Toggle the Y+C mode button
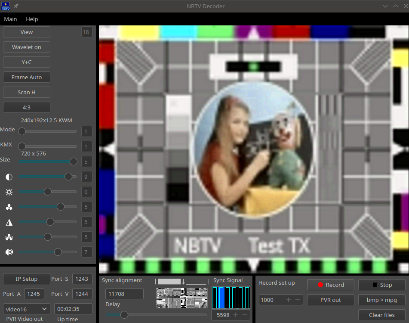Screen dimensions: 409x323 pos(27,62)
